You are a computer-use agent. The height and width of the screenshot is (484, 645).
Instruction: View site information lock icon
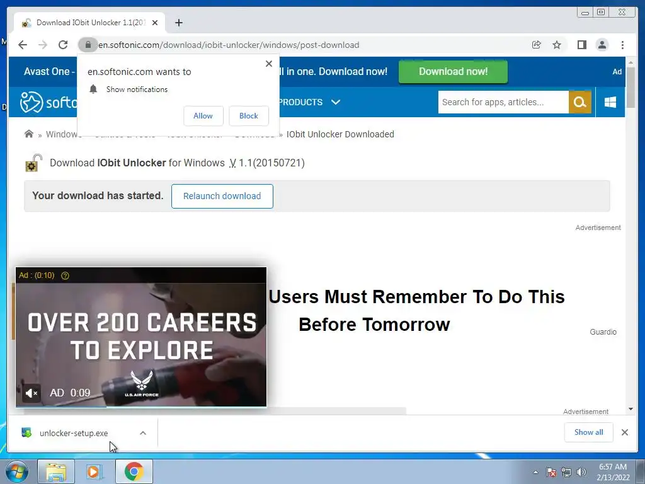tap(88, 45)
